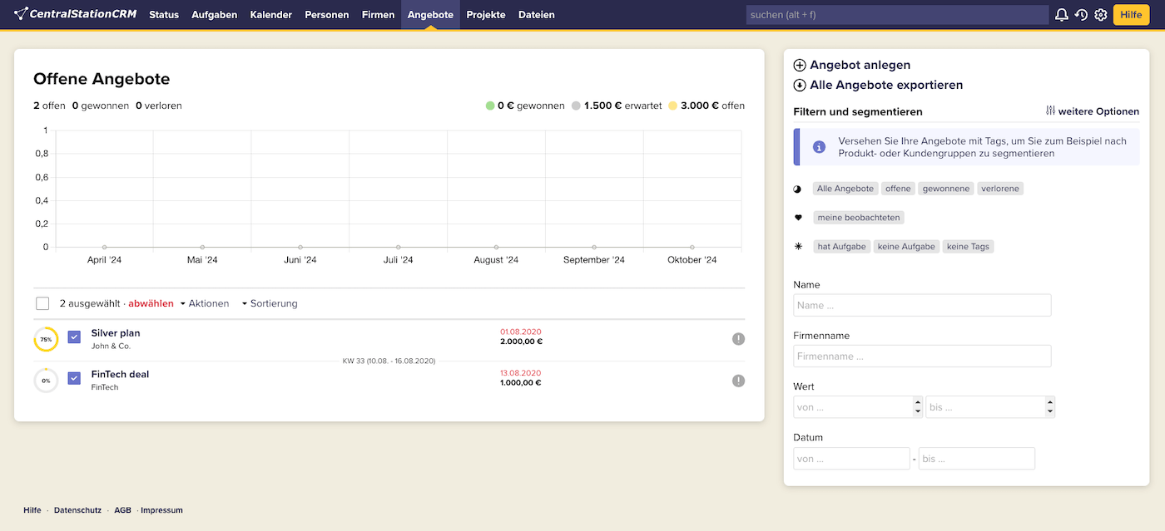1165x531 pixels.
Task: Click the sliders icon beside weitere Optionen
Action: (1050, 111)
